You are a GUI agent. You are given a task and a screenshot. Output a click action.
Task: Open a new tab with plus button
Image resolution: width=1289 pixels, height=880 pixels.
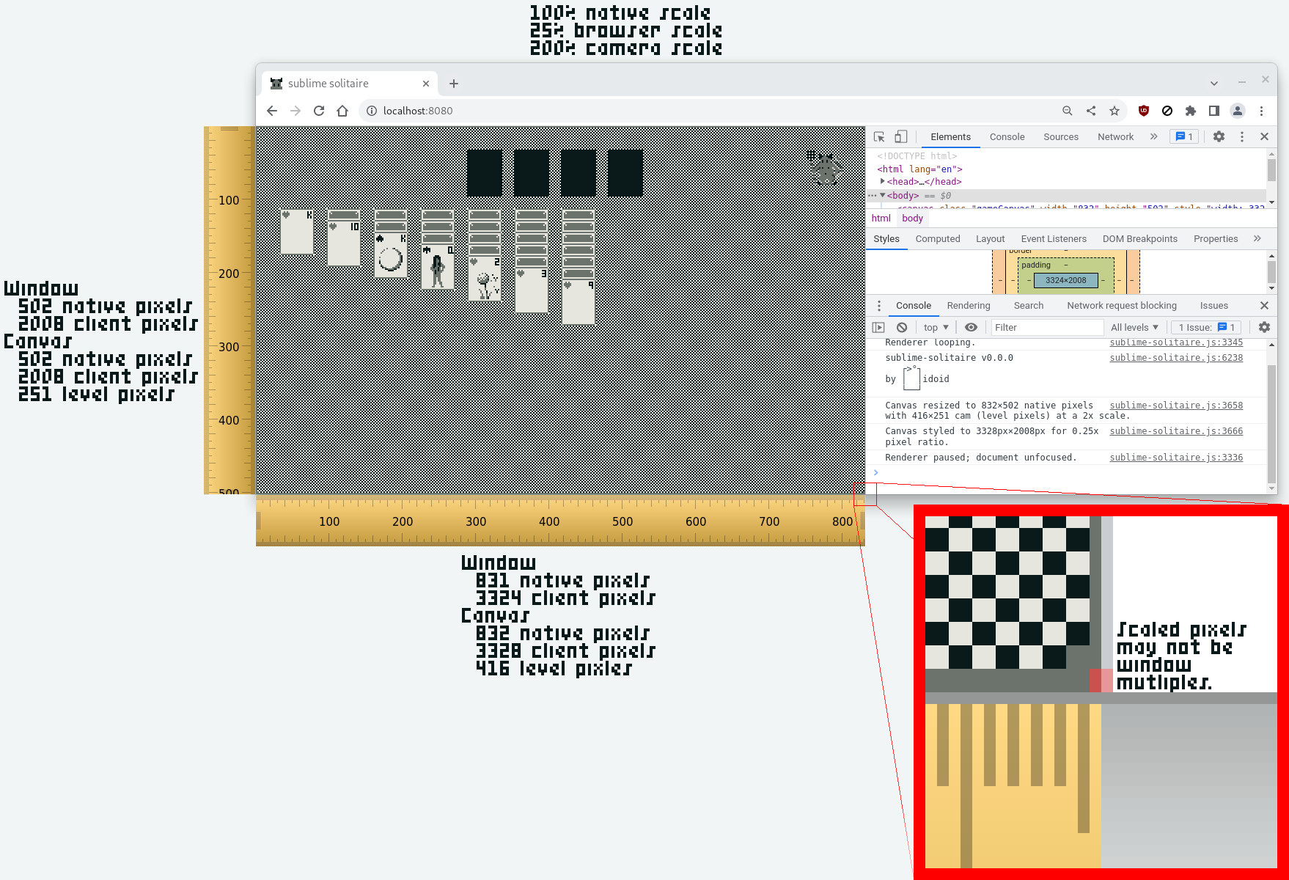(x=454, y=84)
